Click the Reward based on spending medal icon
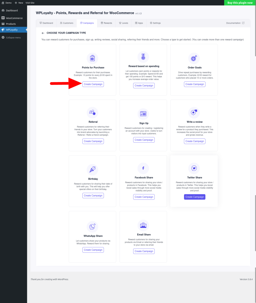The image size is (256, 303). click(x=143, y=57)
